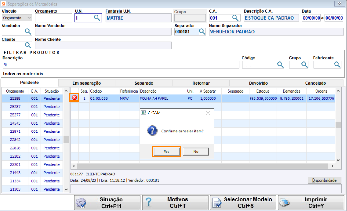This screenshot has width=347, height=211.
Task: Click red cancel item icon in row 1
Action: (x=74, y=98)
